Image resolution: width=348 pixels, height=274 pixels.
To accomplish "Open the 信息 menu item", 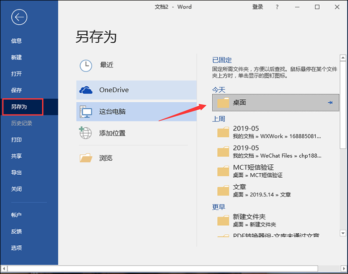I will click(x=16, y=41).
